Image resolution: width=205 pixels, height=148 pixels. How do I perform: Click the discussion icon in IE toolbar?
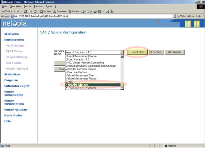click(107, 11)
